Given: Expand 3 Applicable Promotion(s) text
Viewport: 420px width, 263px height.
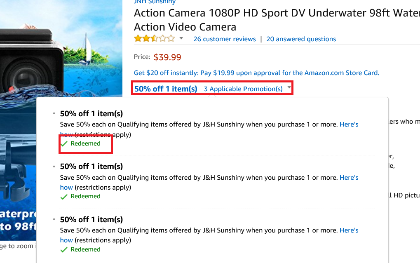Looking at the screenshot, I should 243,89.
